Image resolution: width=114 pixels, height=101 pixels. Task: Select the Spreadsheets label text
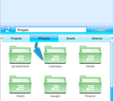click(20, 66)
